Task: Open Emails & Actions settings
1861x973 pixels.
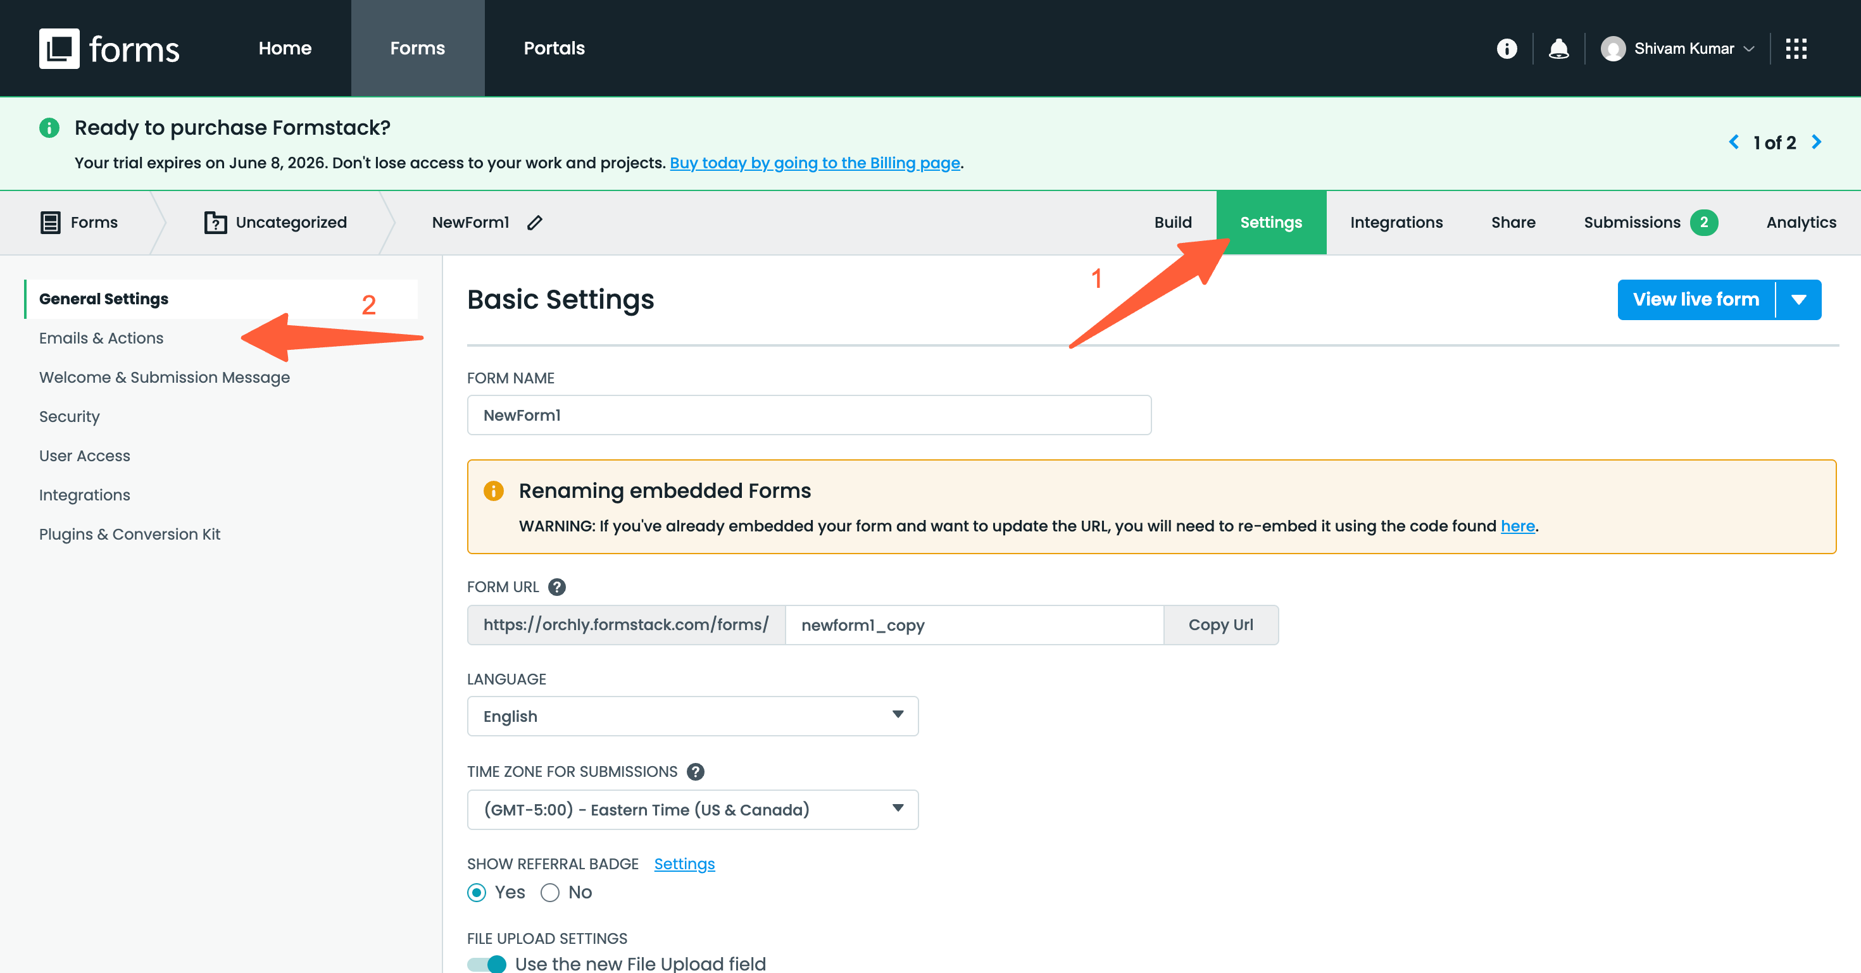Action: point(101,338)
